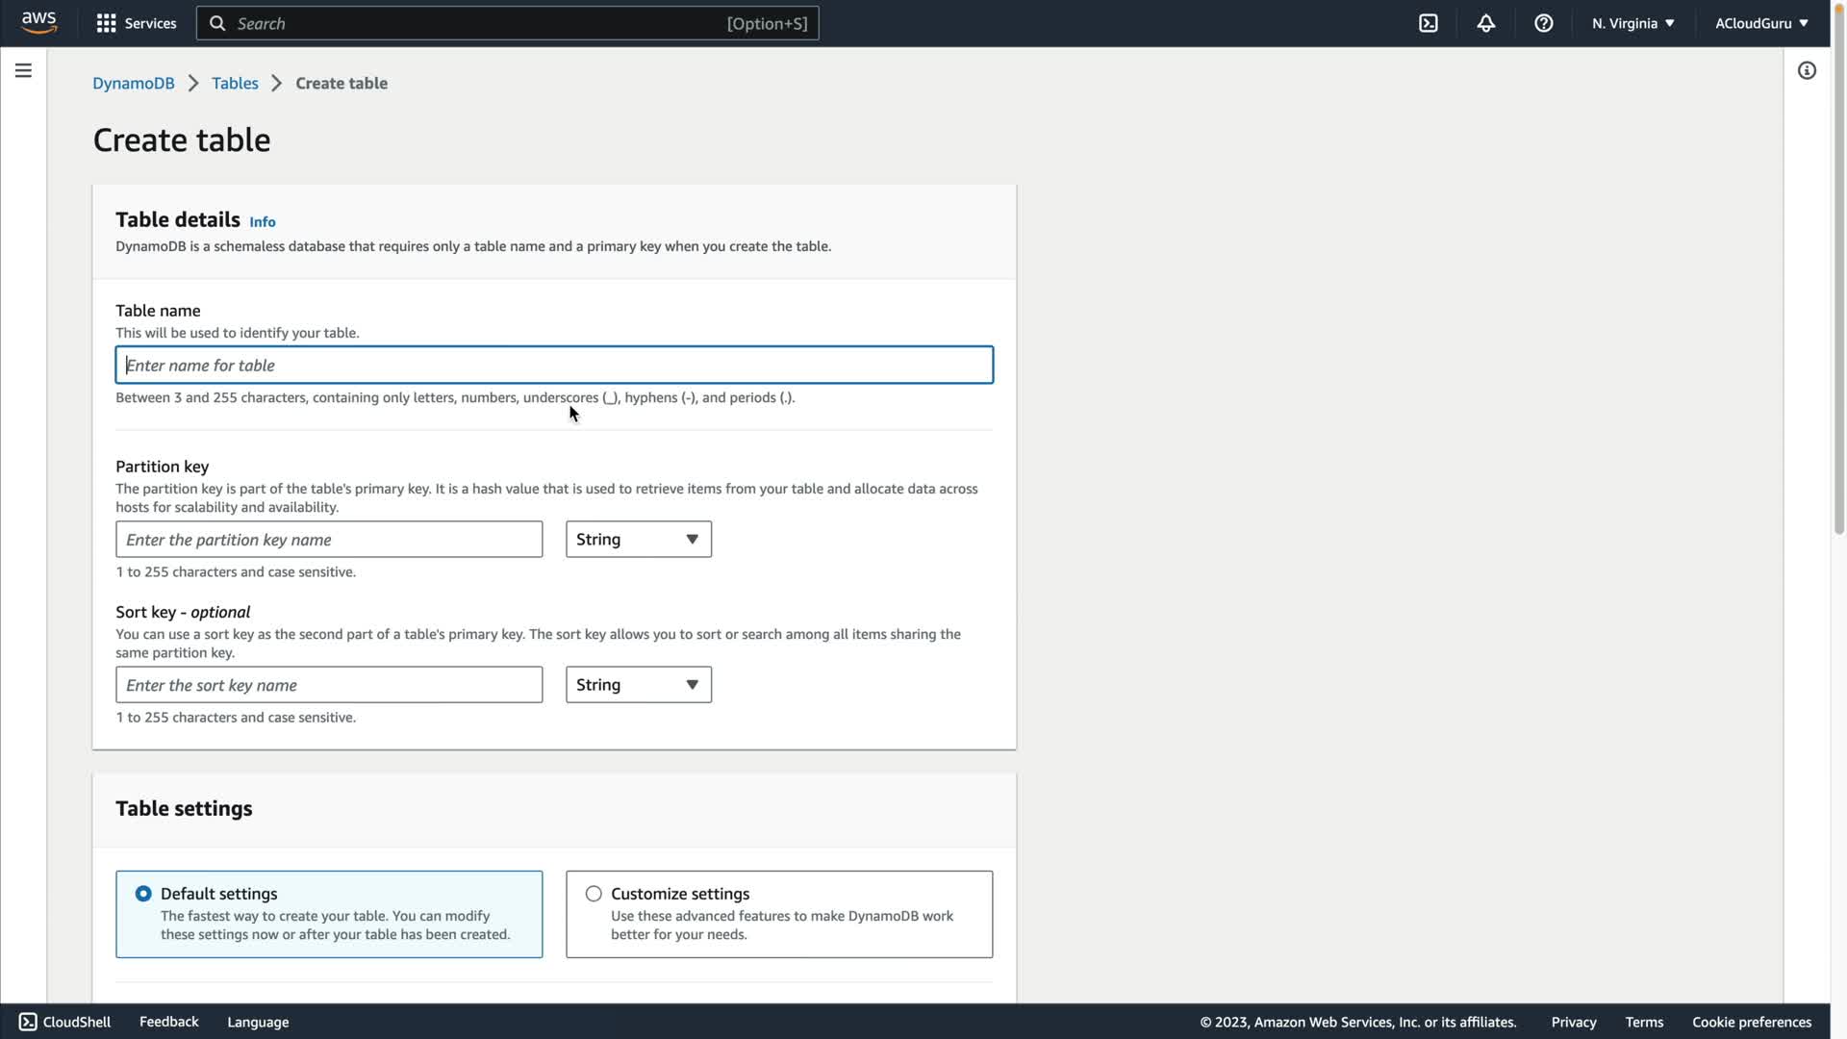The image size is (1847, 1039).
Task: Go to DynamoDB breadcrumb link
Action: tap(133, 83)
